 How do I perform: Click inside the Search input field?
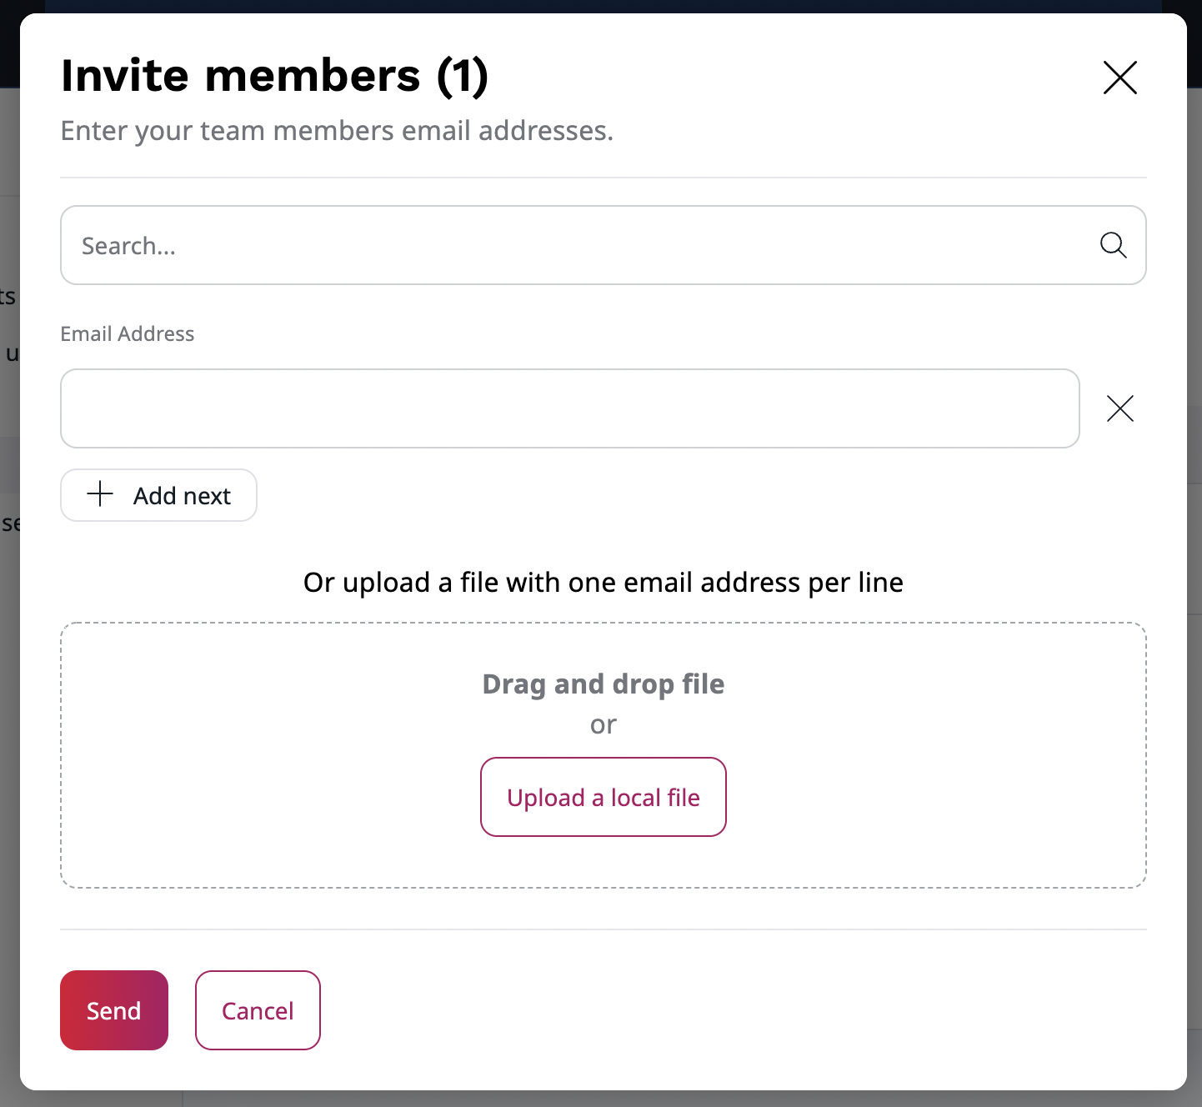500,245
